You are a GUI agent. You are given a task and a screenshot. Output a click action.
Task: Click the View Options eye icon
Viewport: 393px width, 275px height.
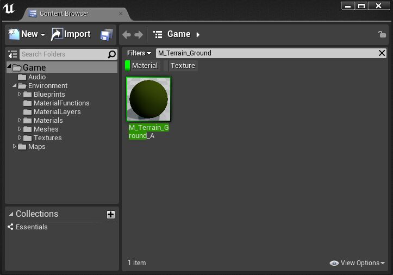pyautogui.click(x=334, y=263)
